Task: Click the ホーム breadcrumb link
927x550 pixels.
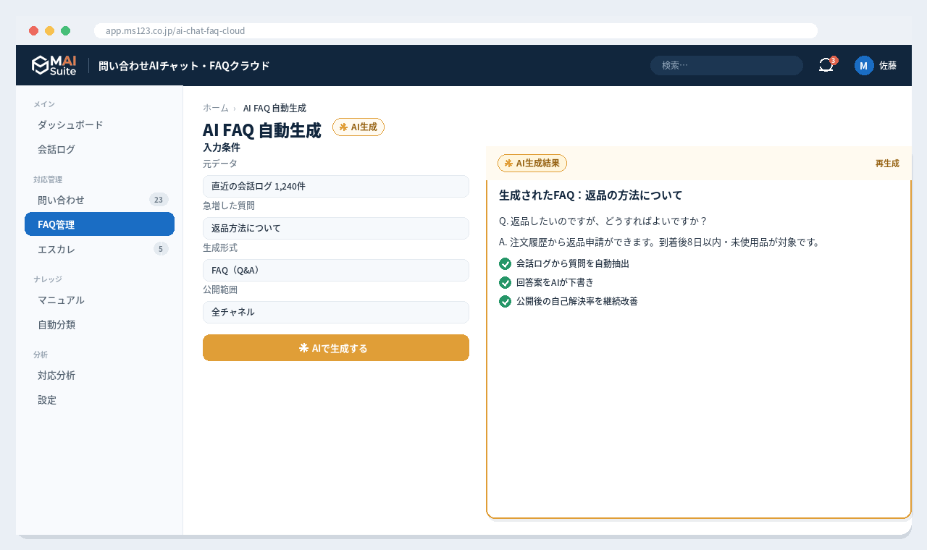Action: (x=216, y=108)
